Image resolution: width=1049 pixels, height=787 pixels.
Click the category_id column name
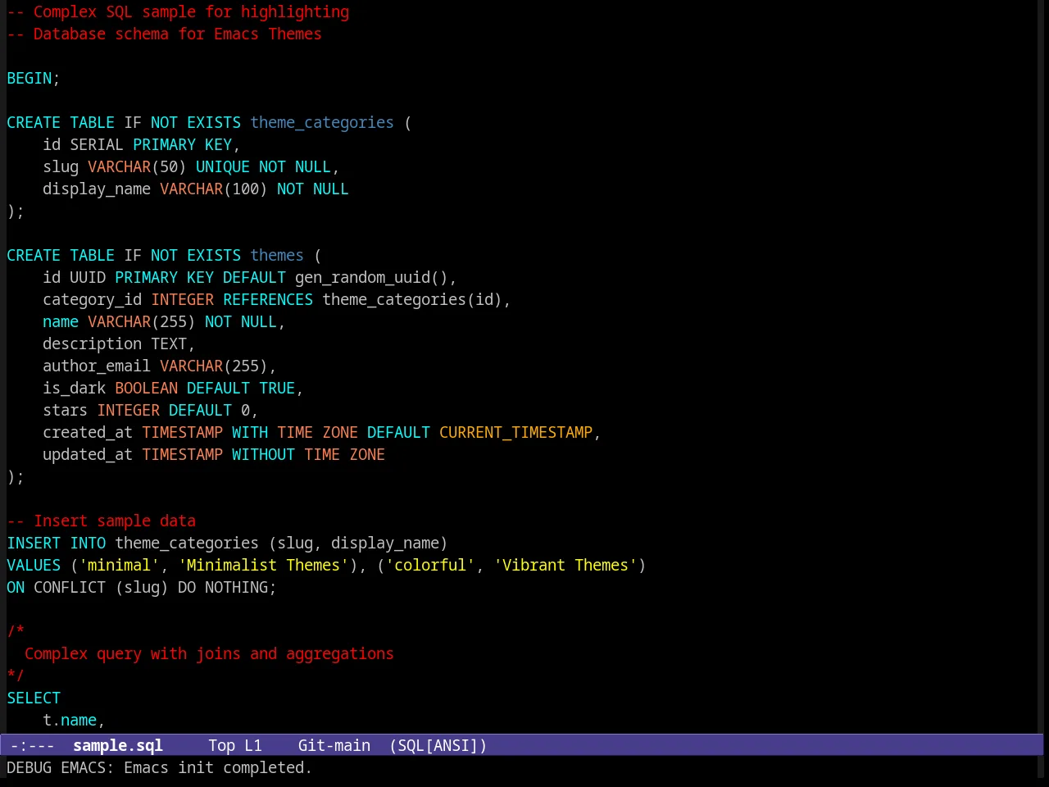pyautogui.click(x=93, y=299)
